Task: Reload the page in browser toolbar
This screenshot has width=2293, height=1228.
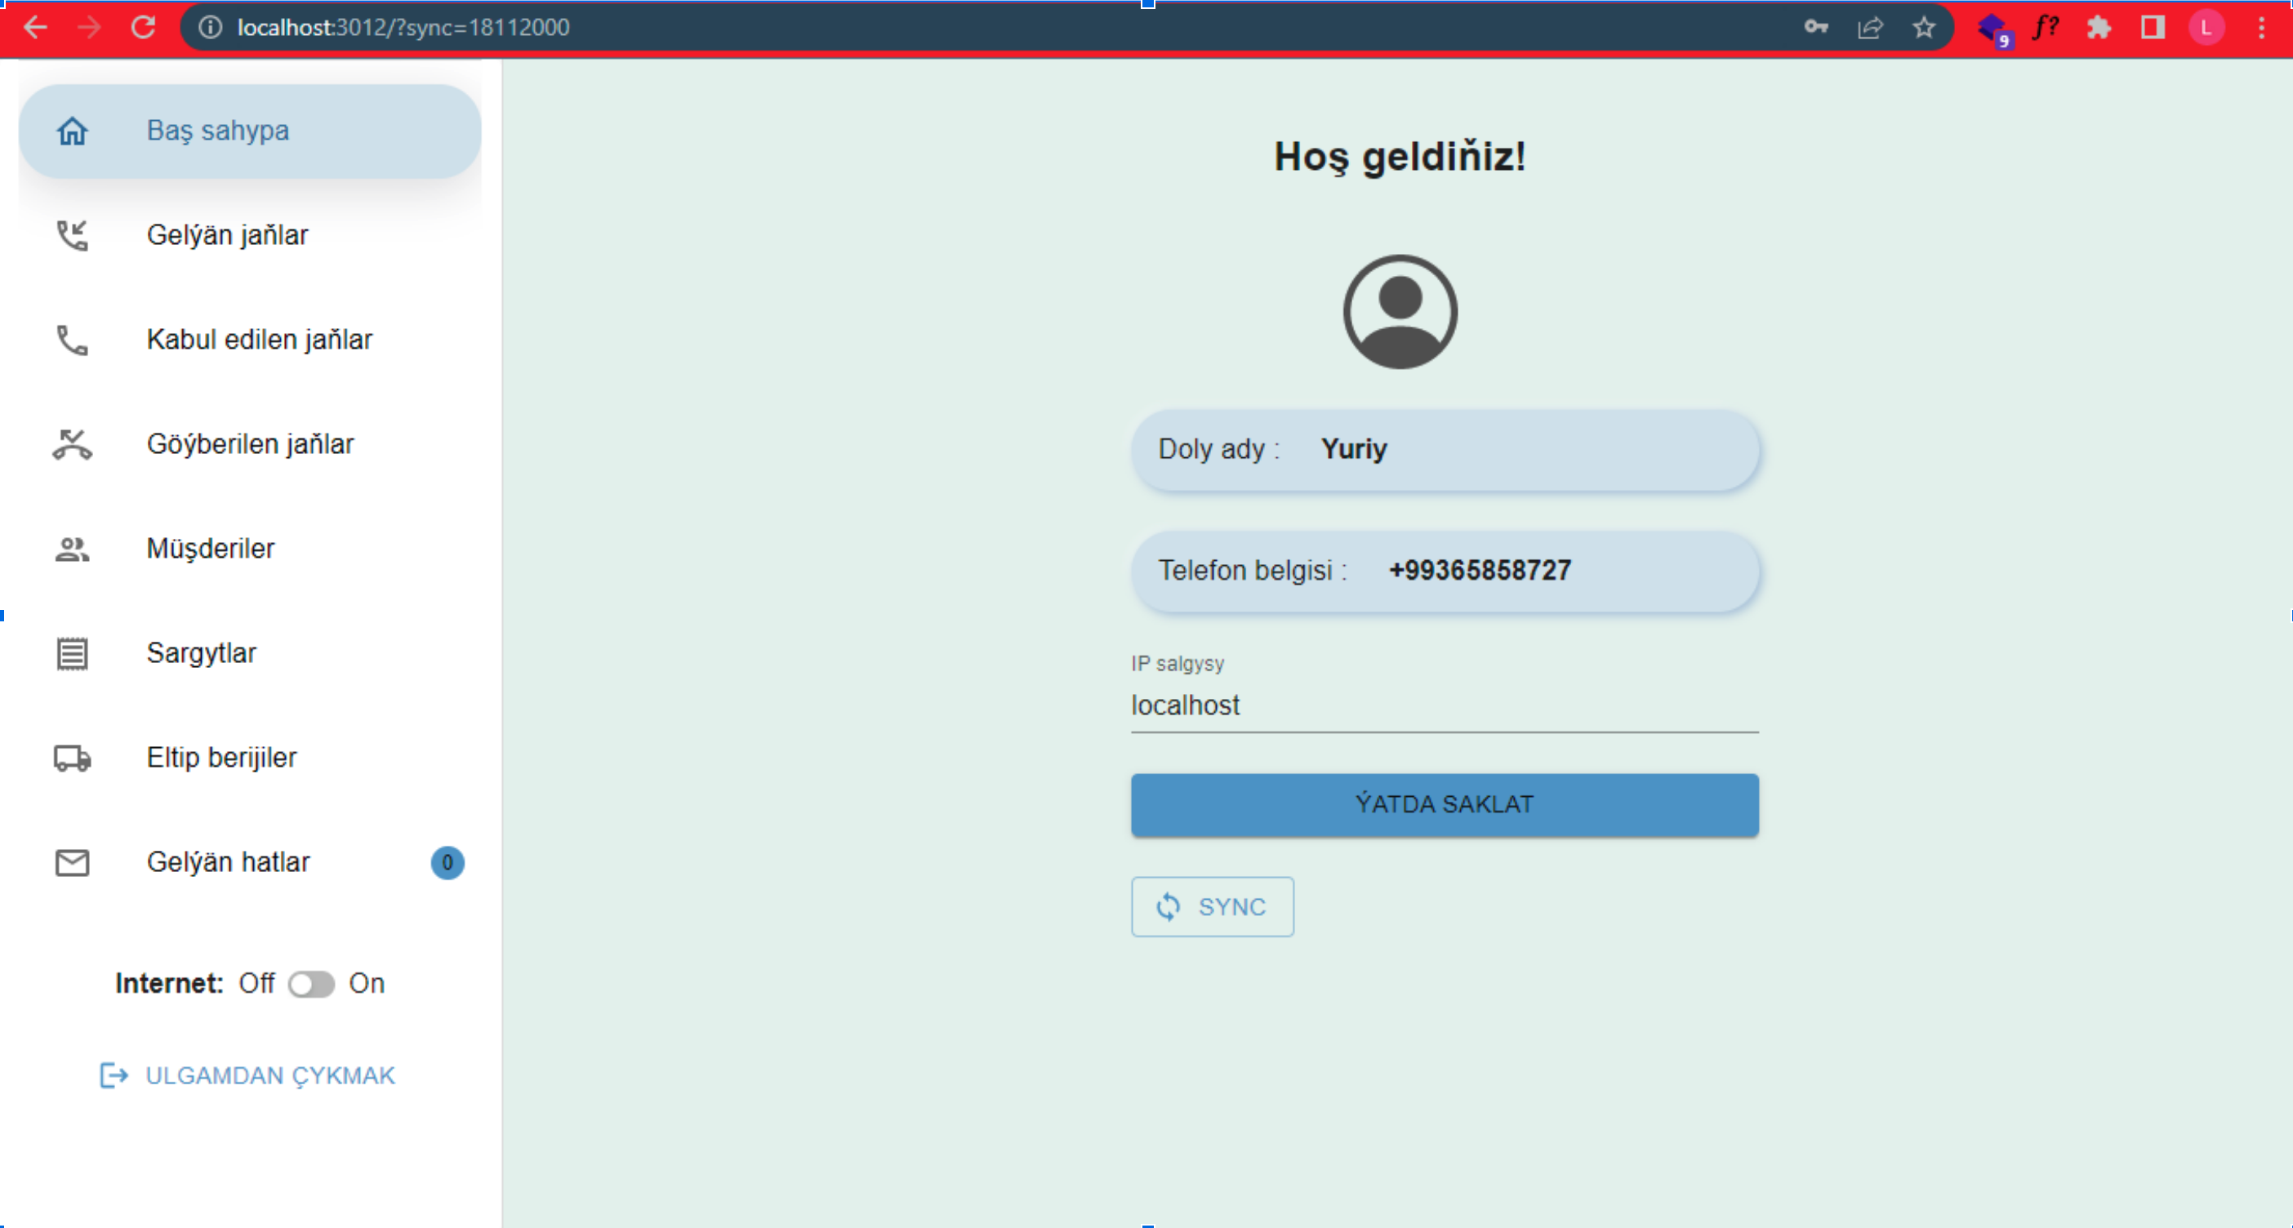Action: point(144,28)
